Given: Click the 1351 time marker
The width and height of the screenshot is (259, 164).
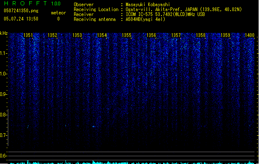Looking at the screenshot, I should (x=28, y=35).
